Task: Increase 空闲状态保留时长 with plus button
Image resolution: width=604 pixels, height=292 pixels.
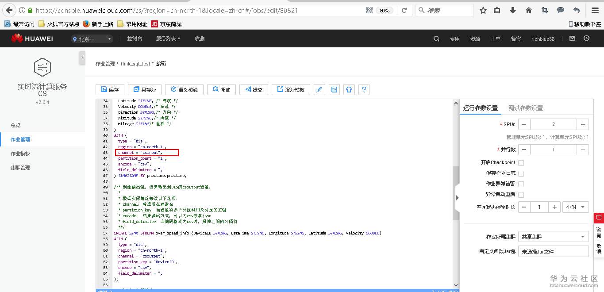Action: 554,207
